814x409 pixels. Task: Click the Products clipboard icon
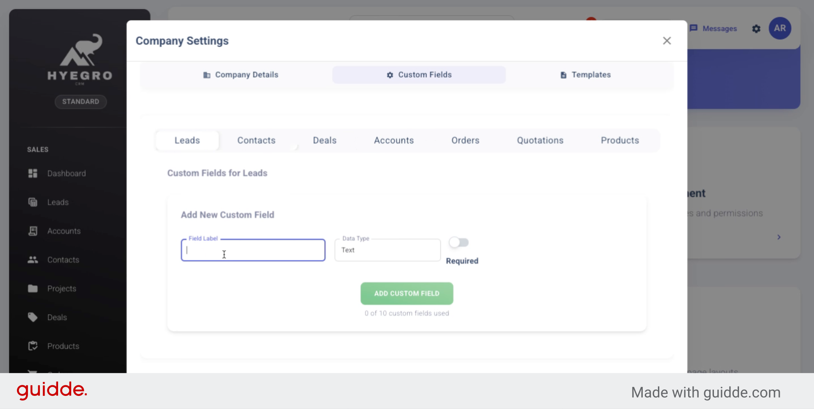click(x=33, y=346)
